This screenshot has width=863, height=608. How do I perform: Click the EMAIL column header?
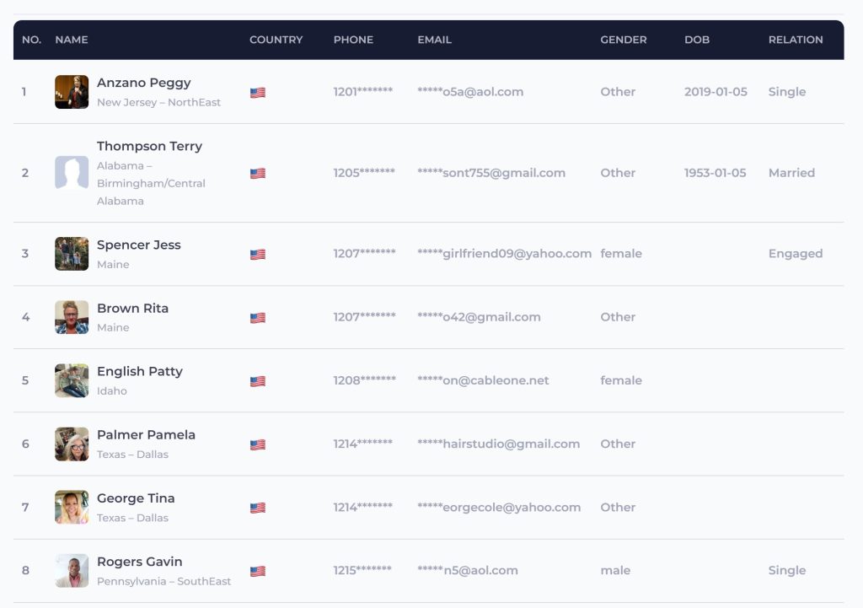[x=434, y=40]
